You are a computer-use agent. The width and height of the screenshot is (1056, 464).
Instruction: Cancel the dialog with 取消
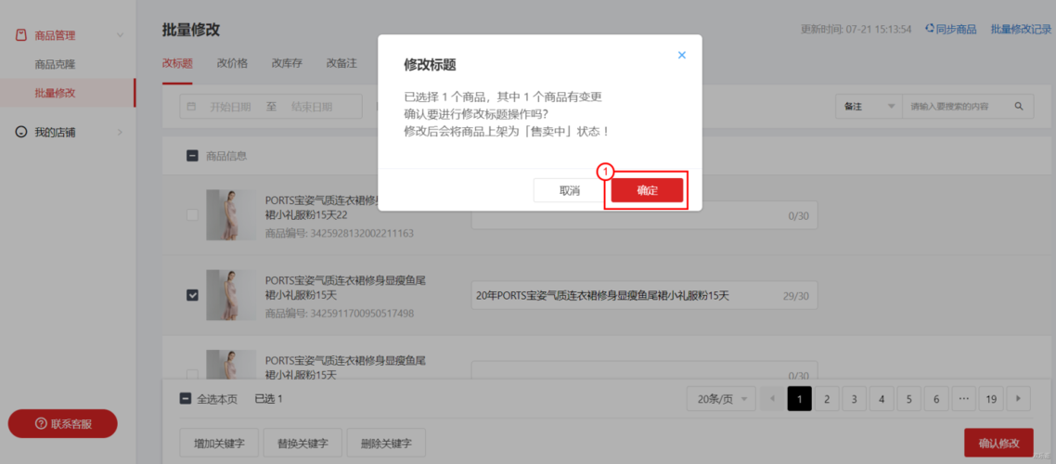[x=569, y=190]
